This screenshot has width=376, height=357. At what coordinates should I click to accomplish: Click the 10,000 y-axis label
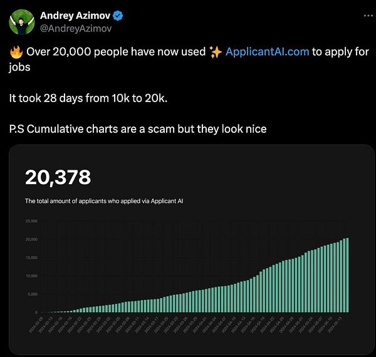point(31,276)
